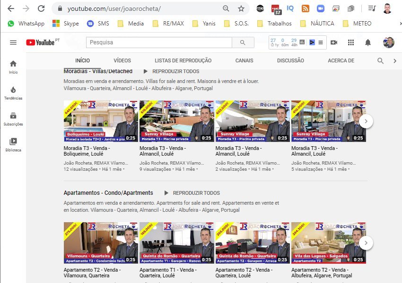The width and height of the screenshot is (402, 283).
Task: Click the IQ extension icon
Action: tap(290, 8)
